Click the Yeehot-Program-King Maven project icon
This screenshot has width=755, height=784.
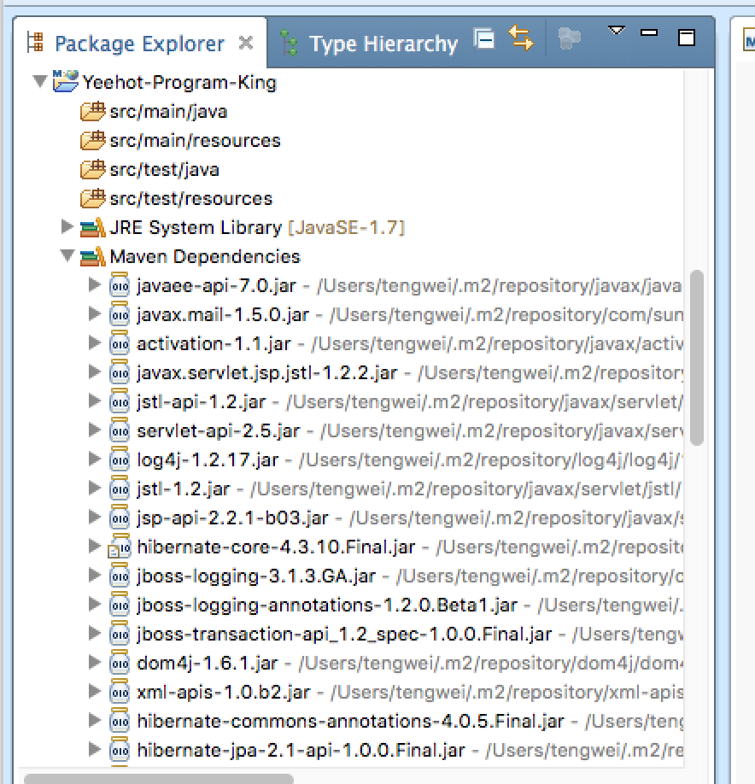pyautogui.click(x=66, y=81)
